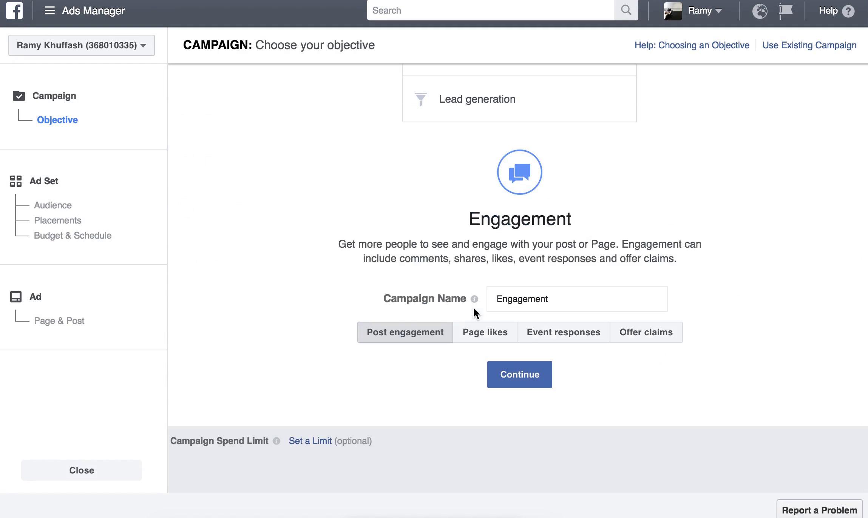
Task: Click the Ad icon in sidebar
Action: point(15,297)
